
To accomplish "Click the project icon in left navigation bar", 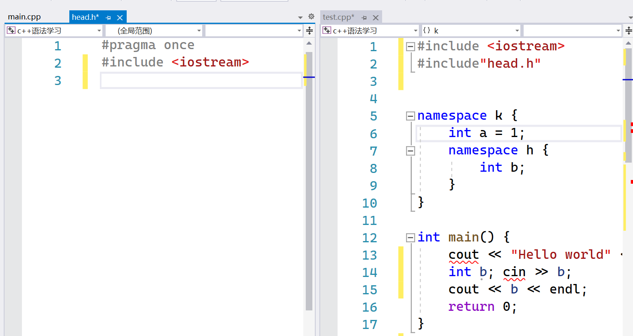I will (11, 31).
